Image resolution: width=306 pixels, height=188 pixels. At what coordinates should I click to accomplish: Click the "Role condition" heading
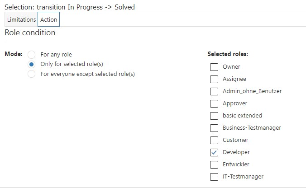pos(30,33)
